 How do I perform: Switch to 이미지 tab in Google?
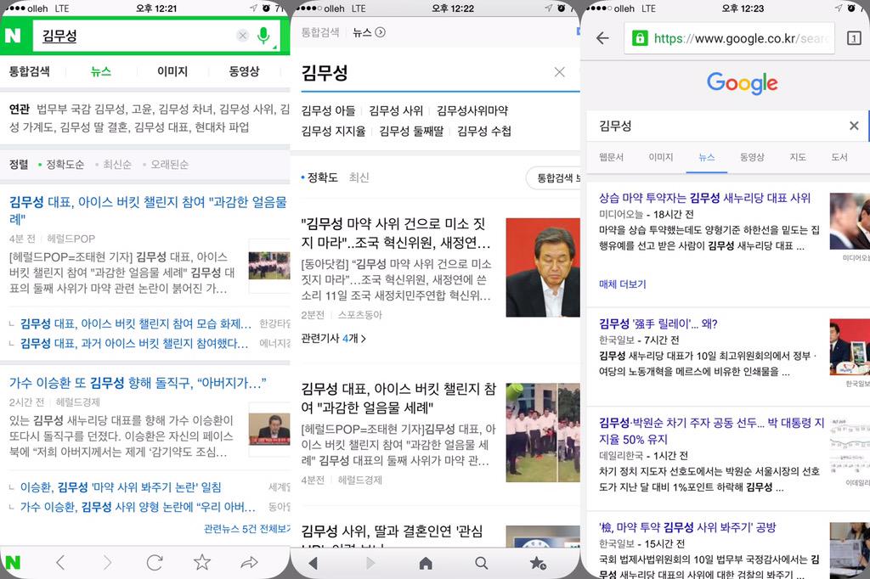[x=661, y=158]
